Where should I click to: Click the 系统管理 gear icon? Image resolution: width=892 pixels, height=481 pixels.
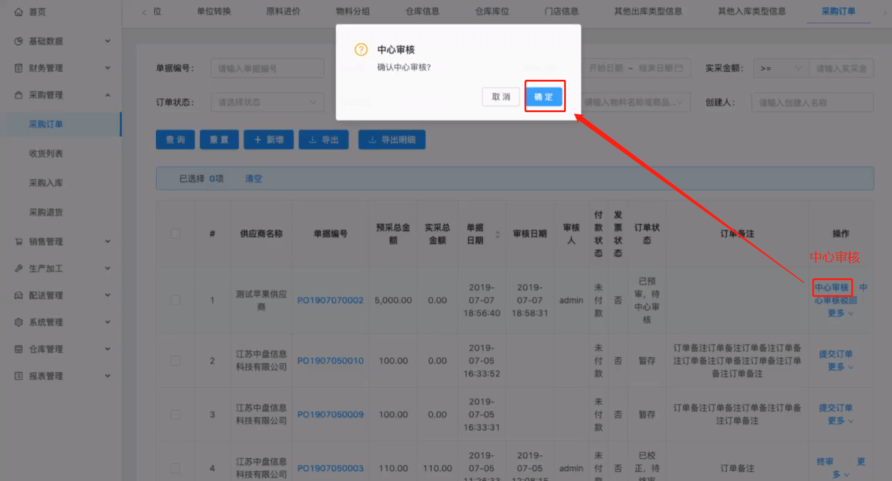pos(19,322)
